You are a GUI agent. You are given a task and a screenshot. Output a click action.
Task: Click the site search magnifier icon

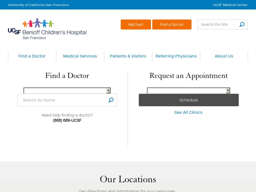click(x=242, y=24)
